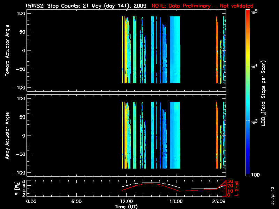
Task: Click the 12:00 time axis label
Action: pos(126,201)
